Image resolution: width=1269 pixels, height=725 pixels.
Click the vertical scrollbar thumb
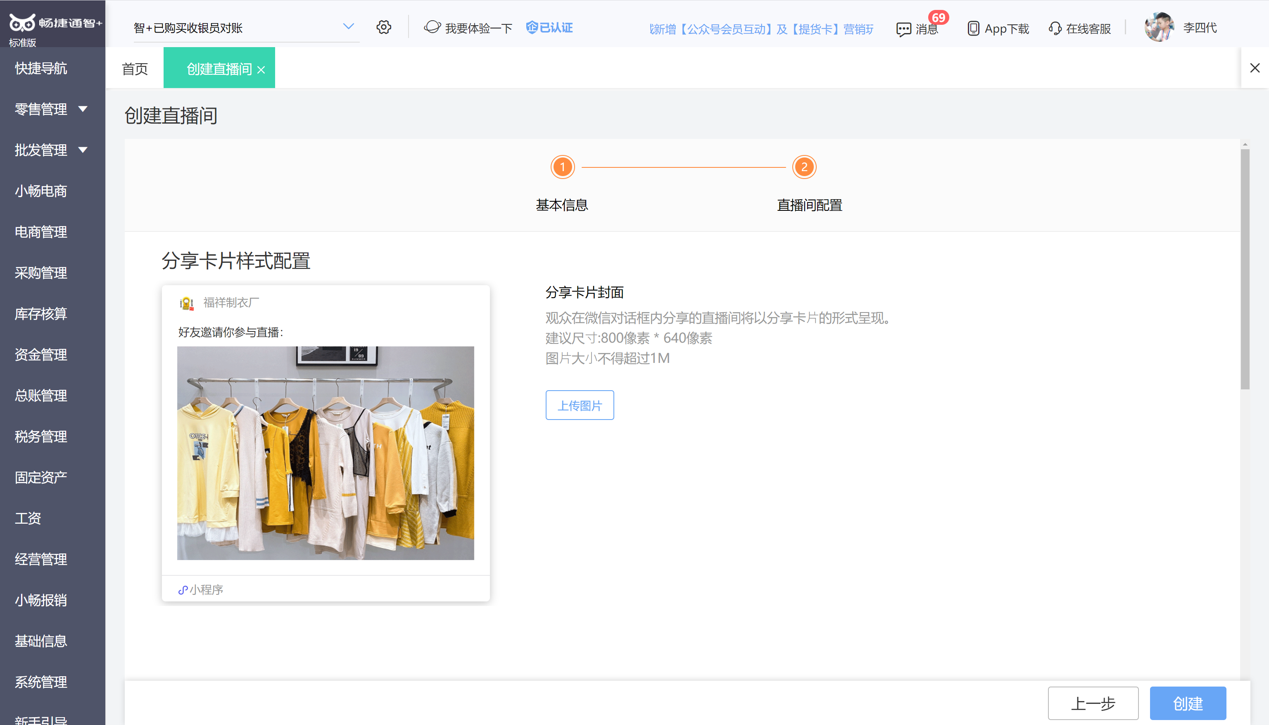[1245, 269]
